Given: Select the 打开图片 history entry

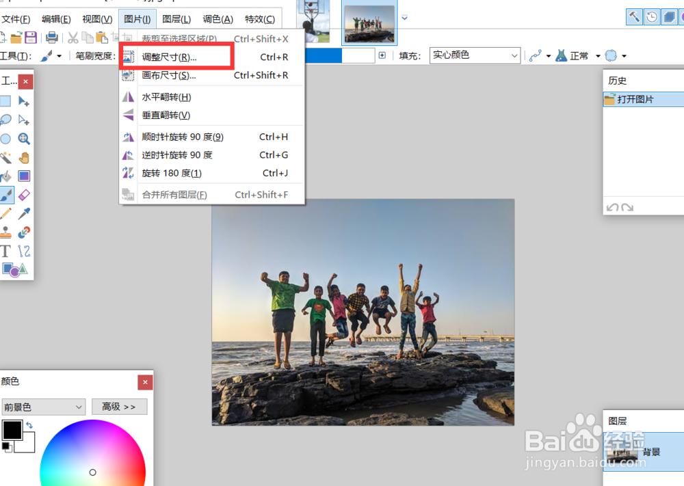Looking at the screenshot, I should pos(644,99).
